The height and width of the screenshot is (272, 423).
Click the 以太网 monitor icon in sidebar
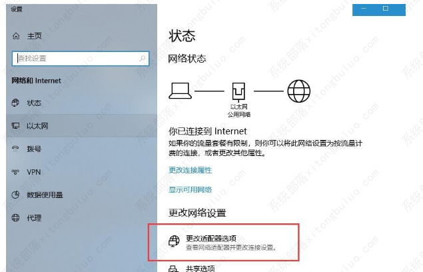pyautogui.click(x=15, y=125)
